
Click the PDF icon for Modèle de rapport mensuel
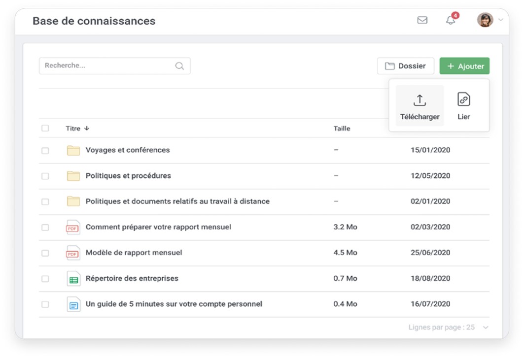73,253
